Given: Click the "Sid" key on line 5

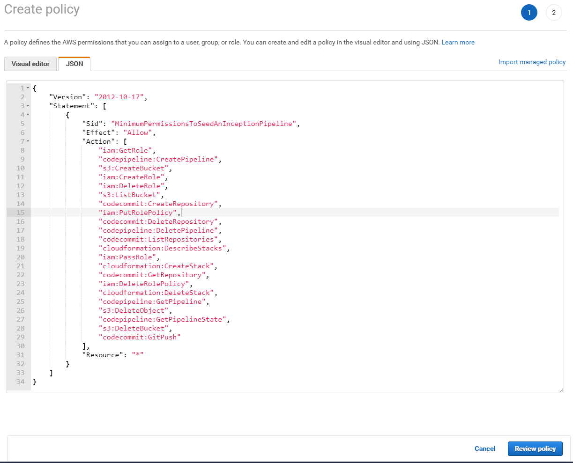Looking at the screenshot, I should [92, 124].
